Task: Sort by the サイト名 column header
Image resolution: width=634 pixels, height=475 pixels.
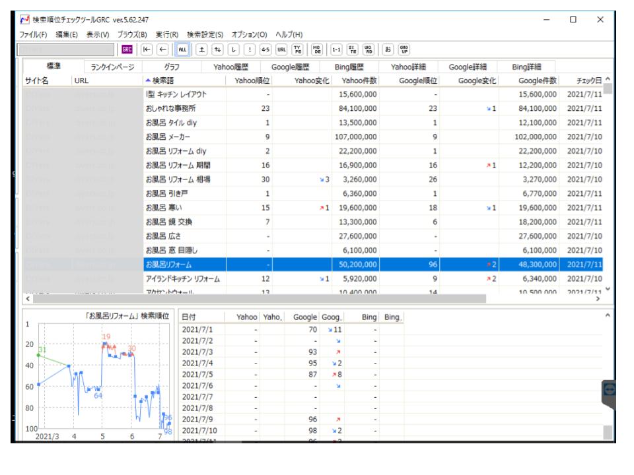Action: click(x=48, y=80)
